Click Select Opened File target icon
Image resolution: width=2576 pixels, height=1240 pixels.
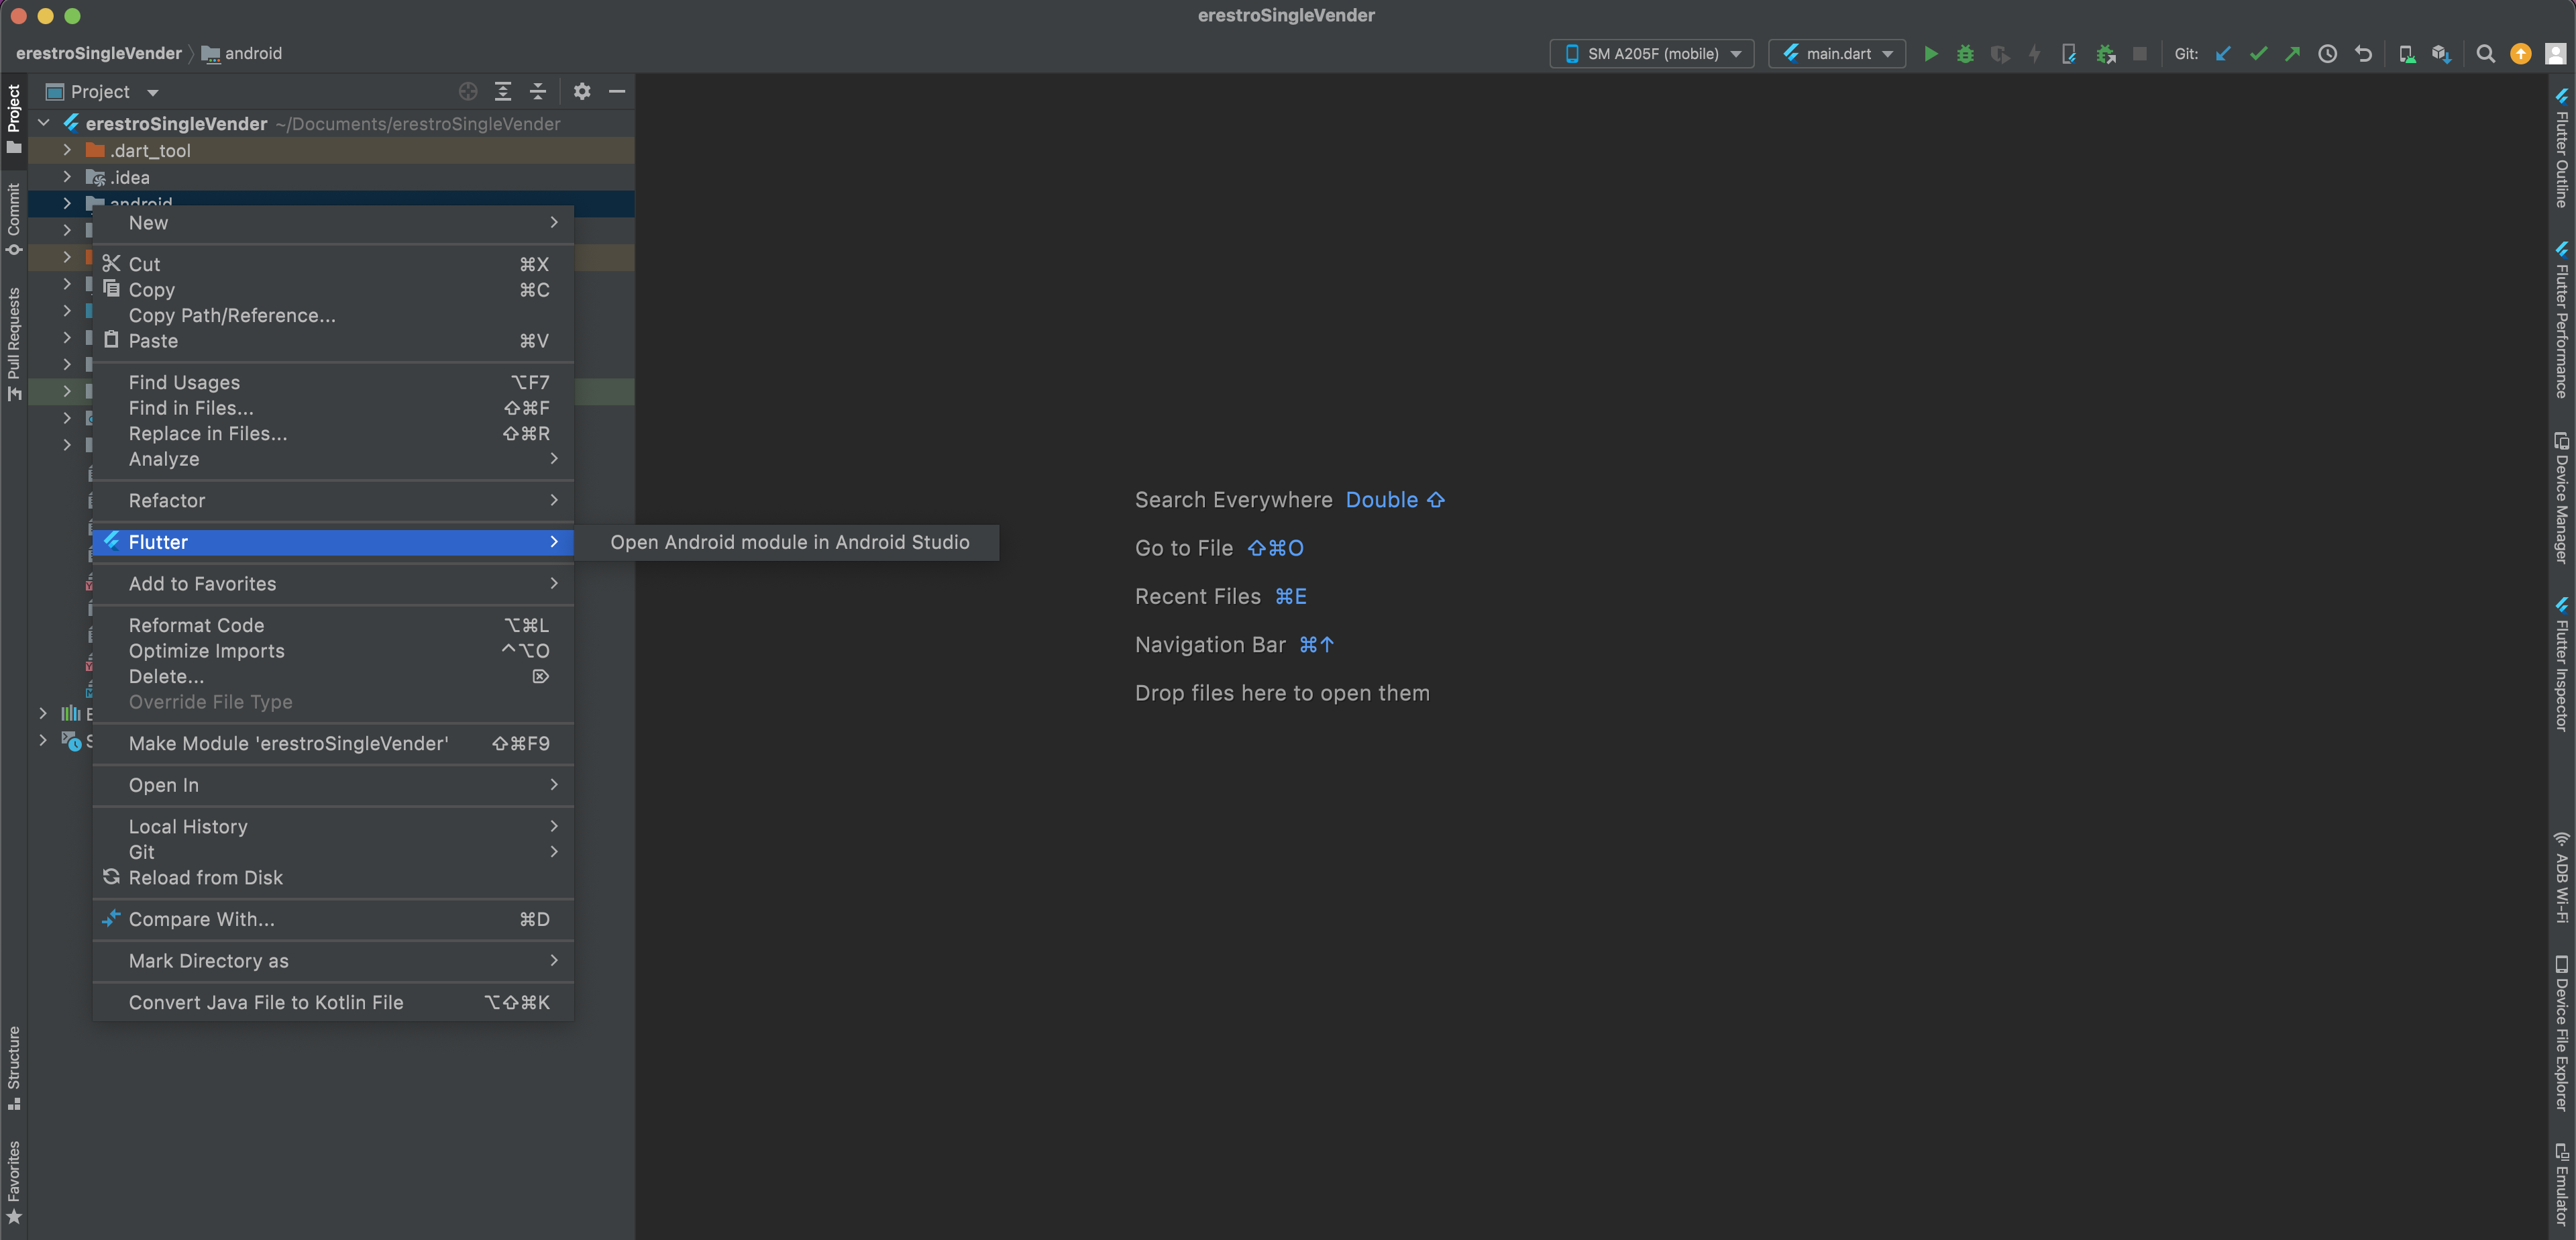[x=468, y=91]
